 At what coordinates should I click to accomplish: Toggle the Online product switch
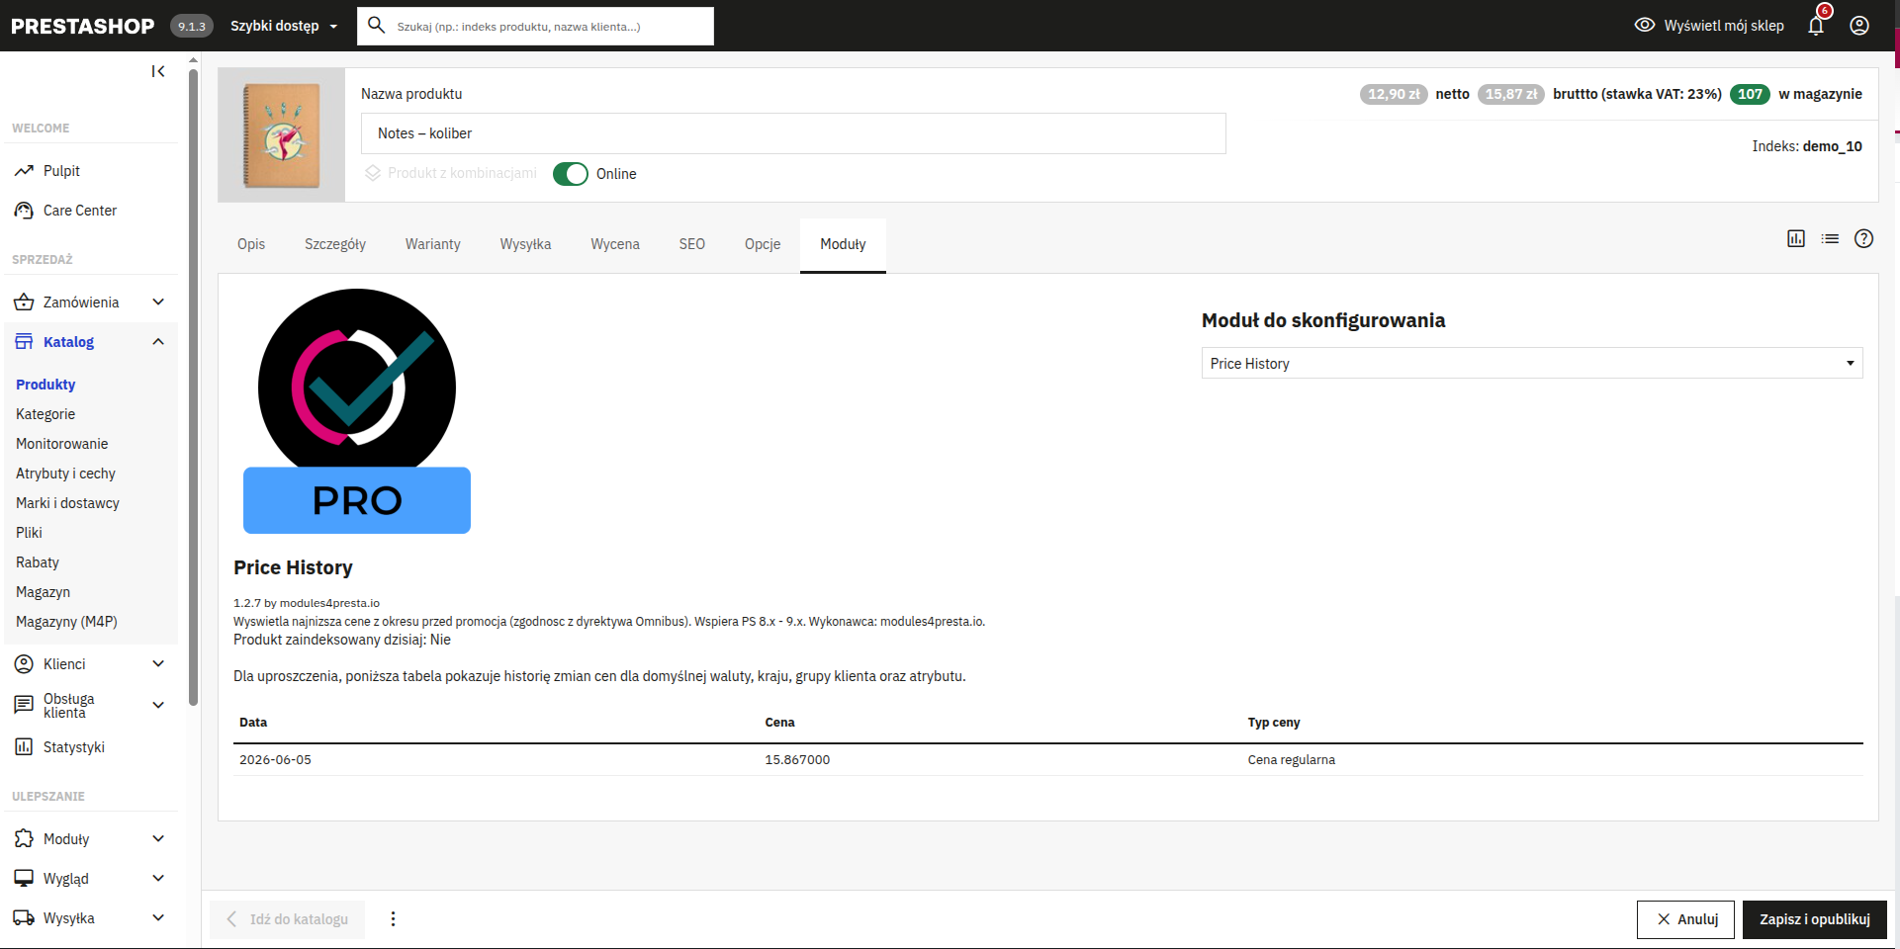coord(571,174)
